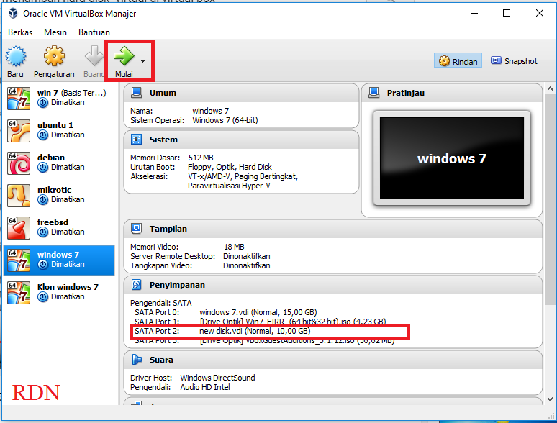This screenshot has height=423, width=557.
Task: Click 'Windows 7 (64-bit)' operating system value
Action: 225,120
